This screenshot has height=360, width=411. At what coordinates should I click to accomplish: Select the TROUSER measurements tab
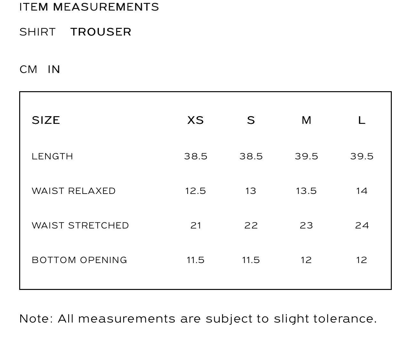(101, 32)
